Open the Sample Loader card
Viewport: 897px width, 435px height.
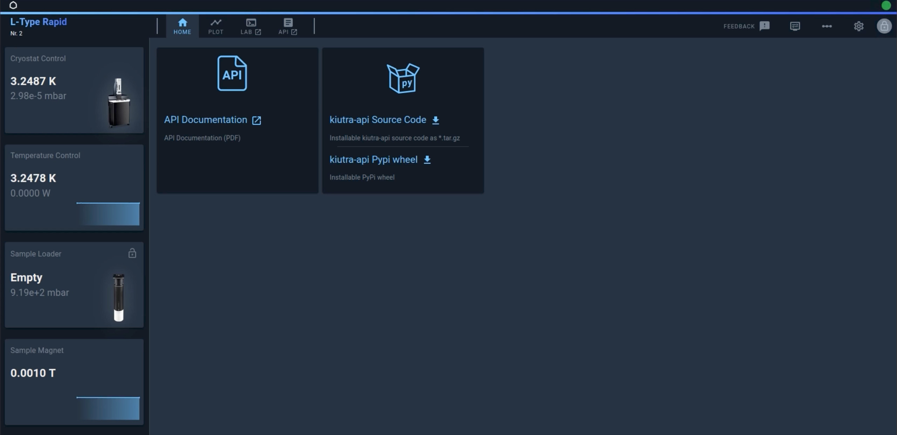(x=74, y=285)
